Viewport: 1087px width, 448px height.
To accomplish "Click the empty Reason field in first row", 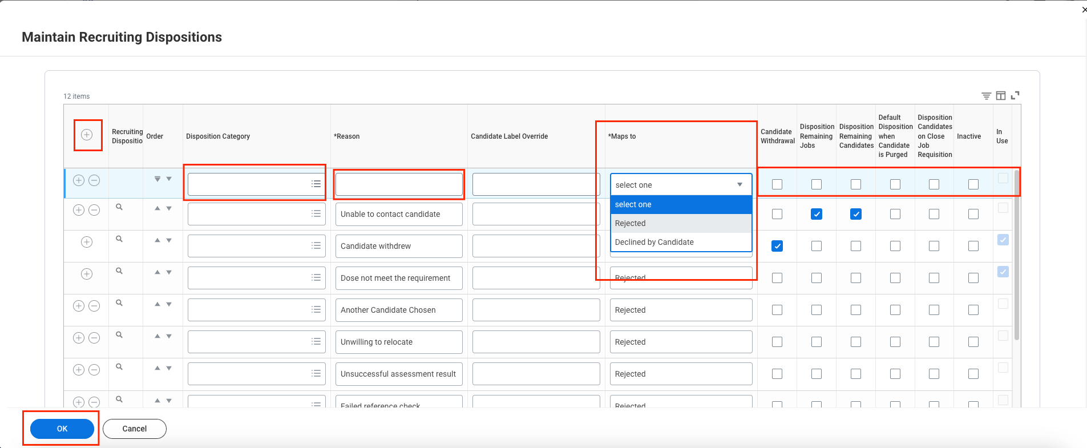I will tap(399, 184).
